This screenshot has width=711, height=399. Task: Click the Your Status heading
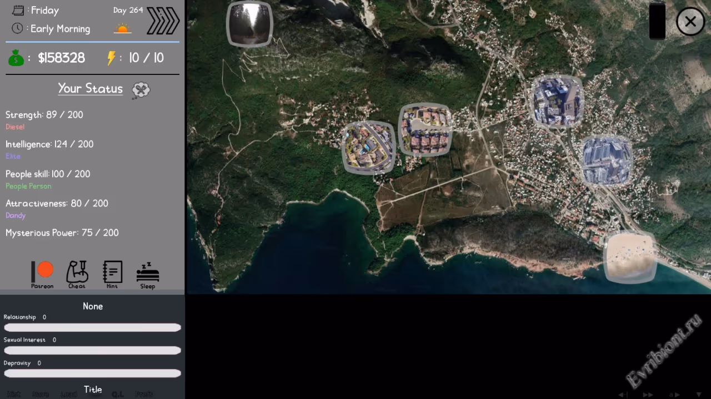(x=90, y=89)
